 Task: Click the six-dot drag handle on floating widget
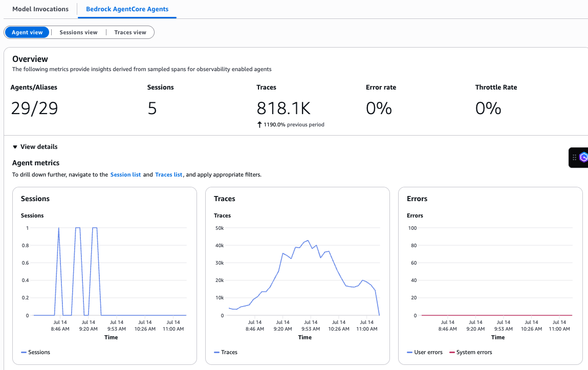tap(574, 158)
